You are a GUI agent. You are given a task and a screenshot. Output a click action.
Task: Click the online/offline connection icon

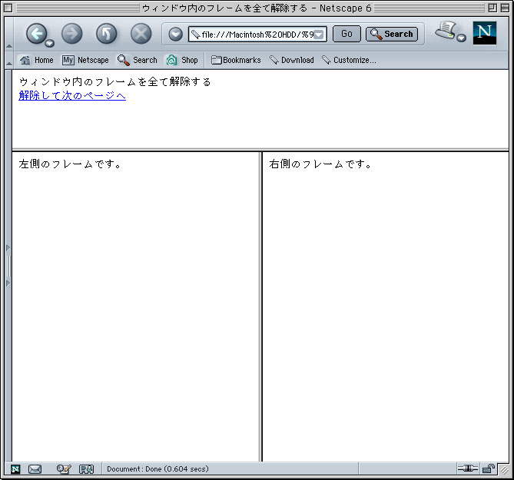click(467, 468)
